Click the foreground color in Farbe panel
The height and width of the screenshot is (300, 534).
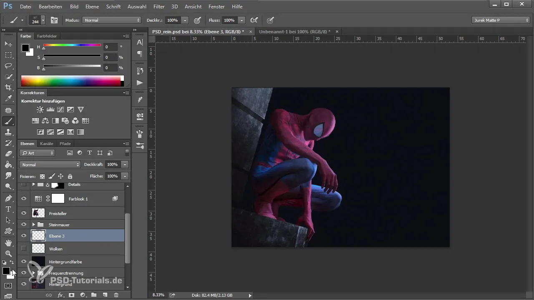point(25,47)
